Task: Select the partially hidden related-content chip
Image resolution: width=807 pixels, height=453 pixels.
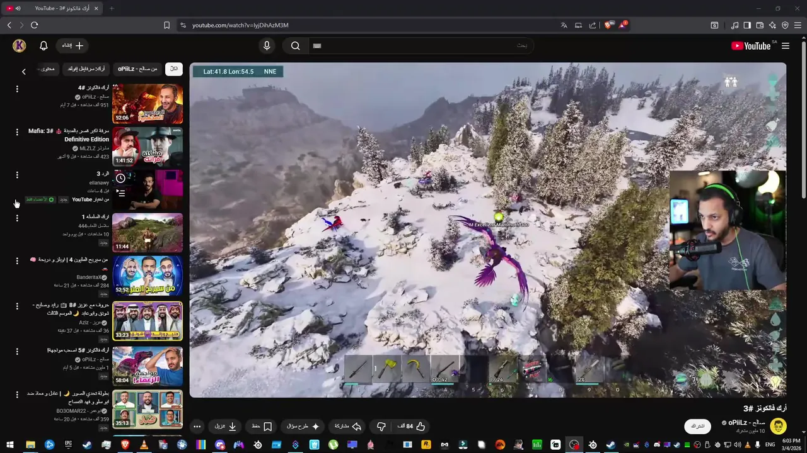Action: pos(47,69)
